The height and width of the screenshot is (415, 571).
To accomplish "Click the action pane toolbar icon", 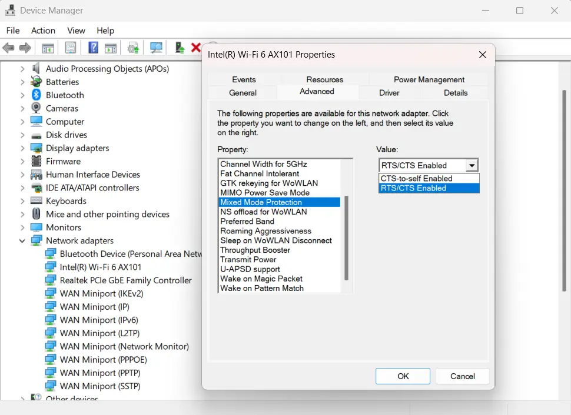I will 110,48.
